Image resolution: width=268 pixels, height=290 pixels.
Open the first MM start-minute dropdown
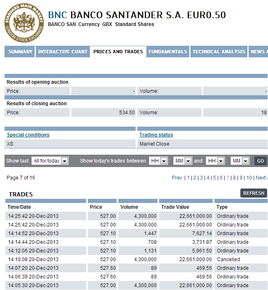pos(183,161)
